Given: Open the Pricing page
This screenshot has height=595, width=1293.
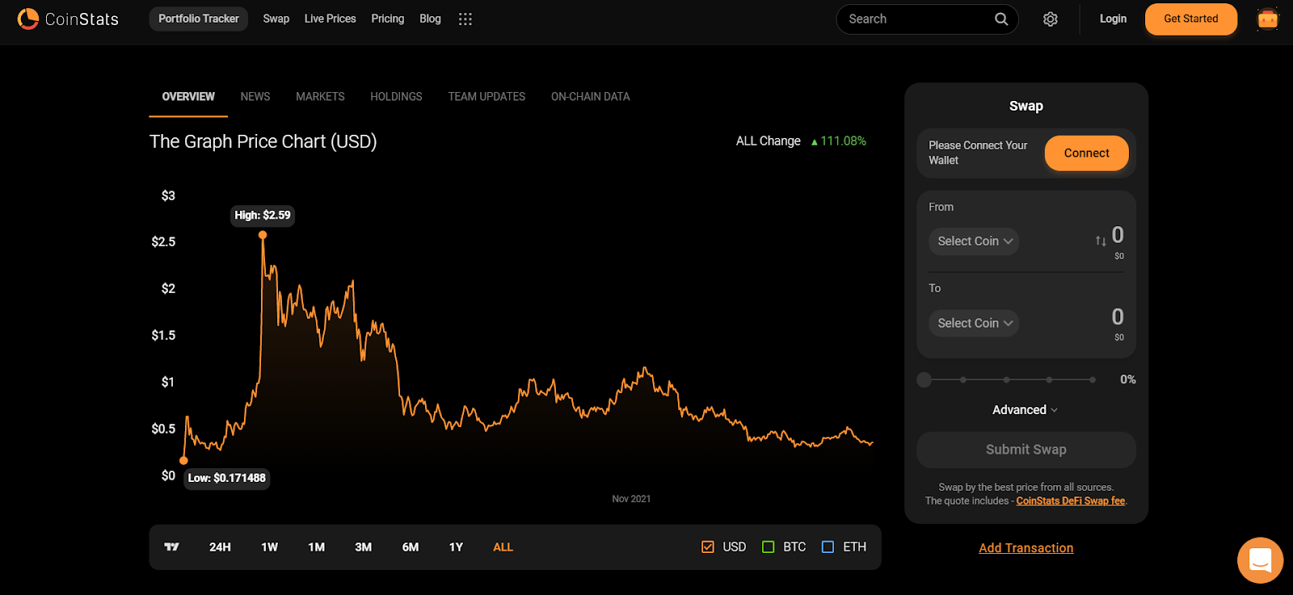Looking at the screenshot, I should tap(388, 19).
